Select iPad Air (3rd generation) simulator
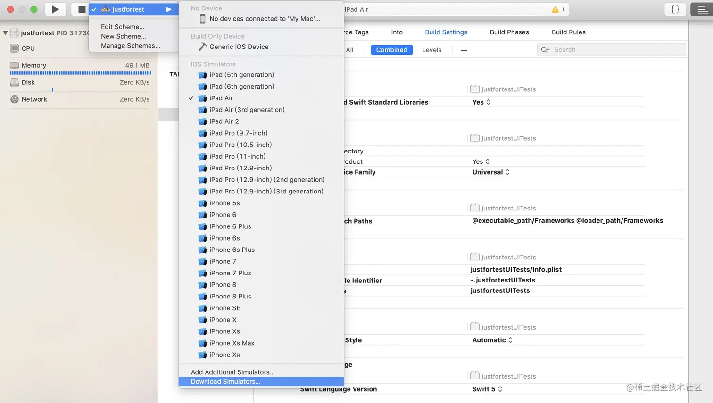 [x=261, y=110]
